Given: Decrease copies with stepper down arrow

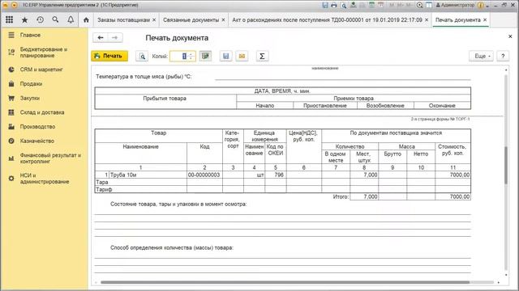Looking at the screenshot, I should [x=191, y=59].
